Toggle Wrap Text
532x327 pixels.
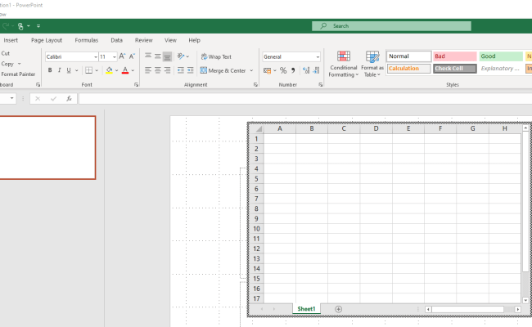216,56
